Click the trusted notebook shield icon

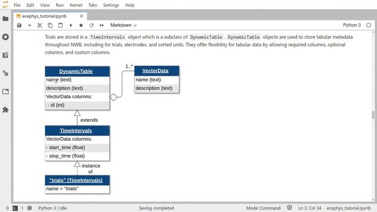pos(289,208)
